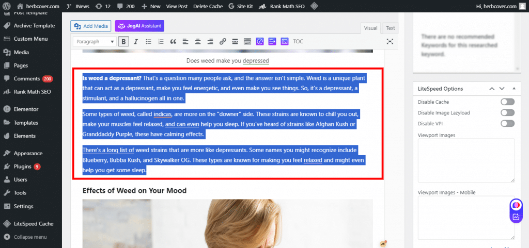Toggle Disable VPI switch
The image size is (529, 248).
[508, 124]
